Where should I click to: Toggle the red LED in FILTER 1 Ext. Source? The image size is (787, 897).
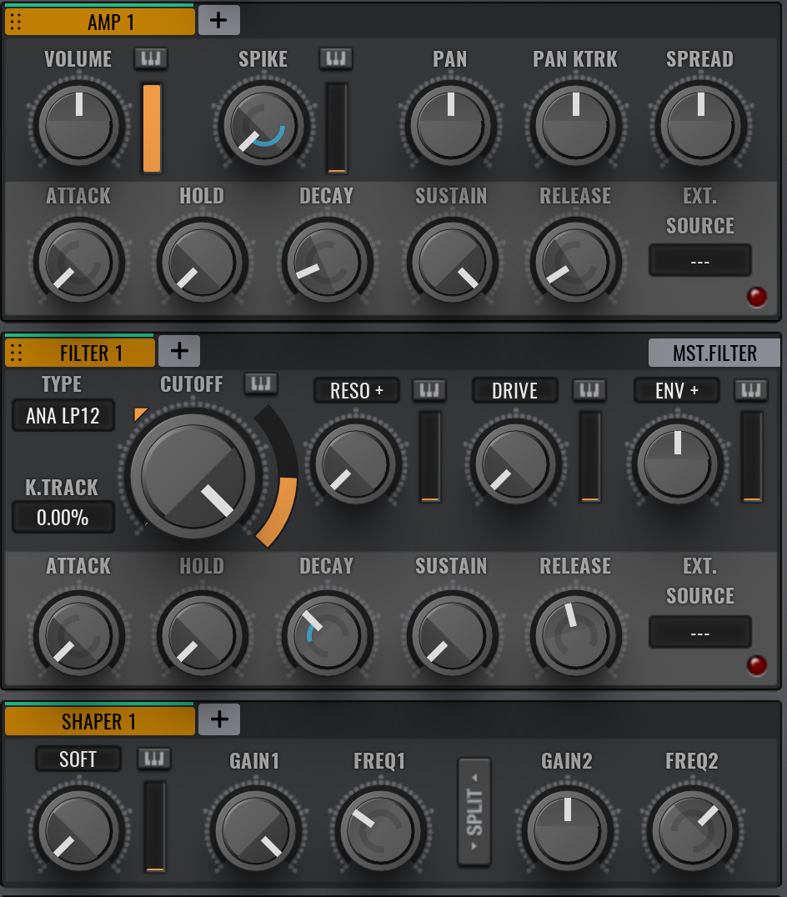click(757, 665)
